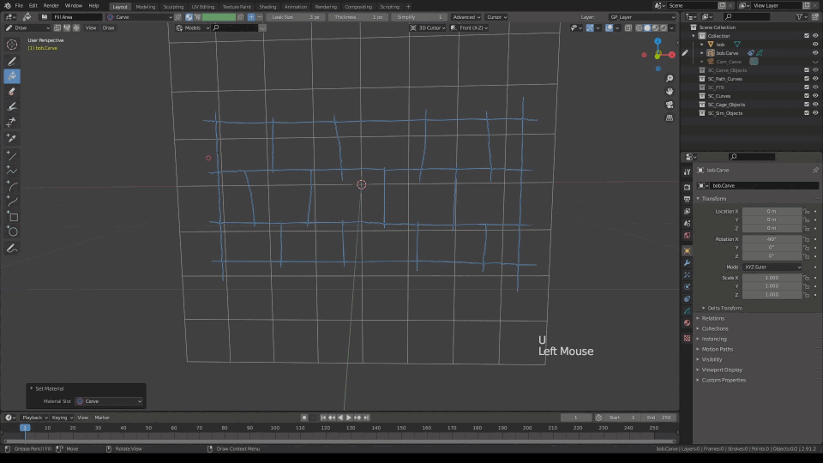Switch to the Sculpting workspace tab
The image size is (823, 463).
click(173, 6)
